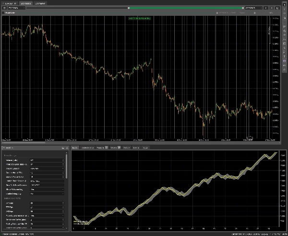Open the Enable Debug Log No dropdown
Viewport: 288px width, 236px height.
[x=47, y=193]
